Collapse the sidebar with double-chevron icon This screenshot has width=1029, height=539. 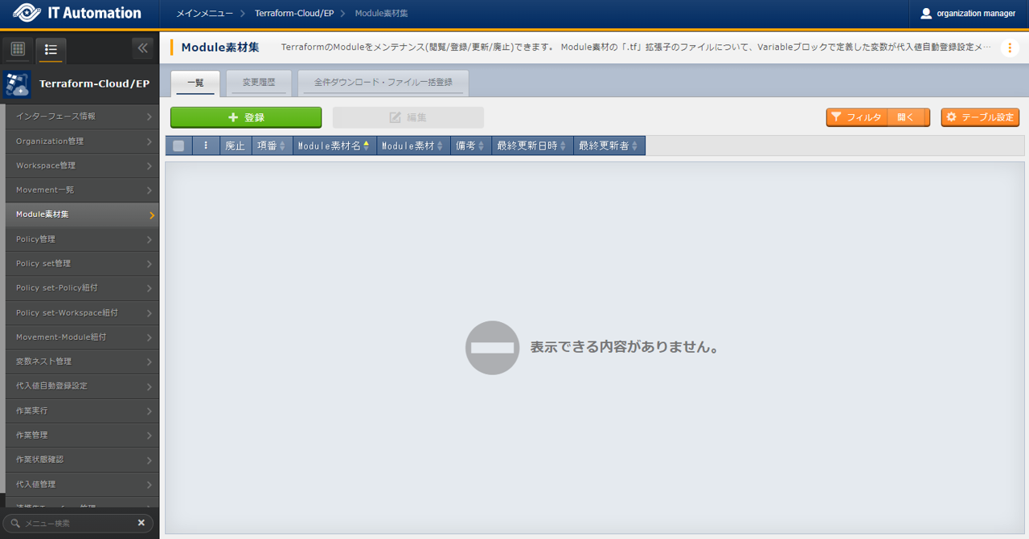coord(142,48)
